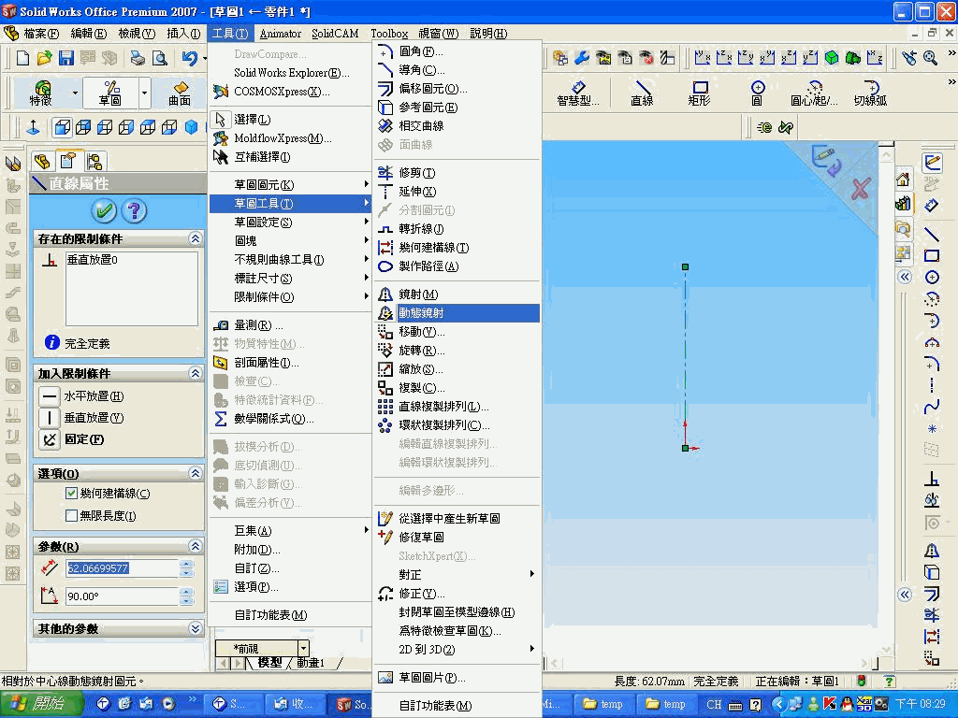Image resolution: width=958 pixels, height=718 pixels.
Task: Choose 數學關係式(Q)... in Tools menu
Action: click(290, 419)
